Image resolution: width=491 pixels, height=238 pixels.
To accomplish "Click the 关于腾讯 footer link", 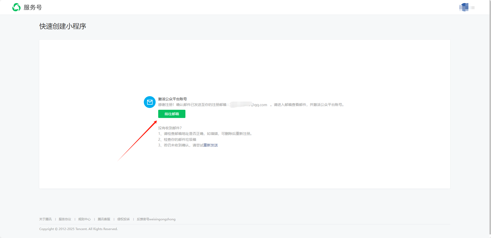I will (45, 219).
